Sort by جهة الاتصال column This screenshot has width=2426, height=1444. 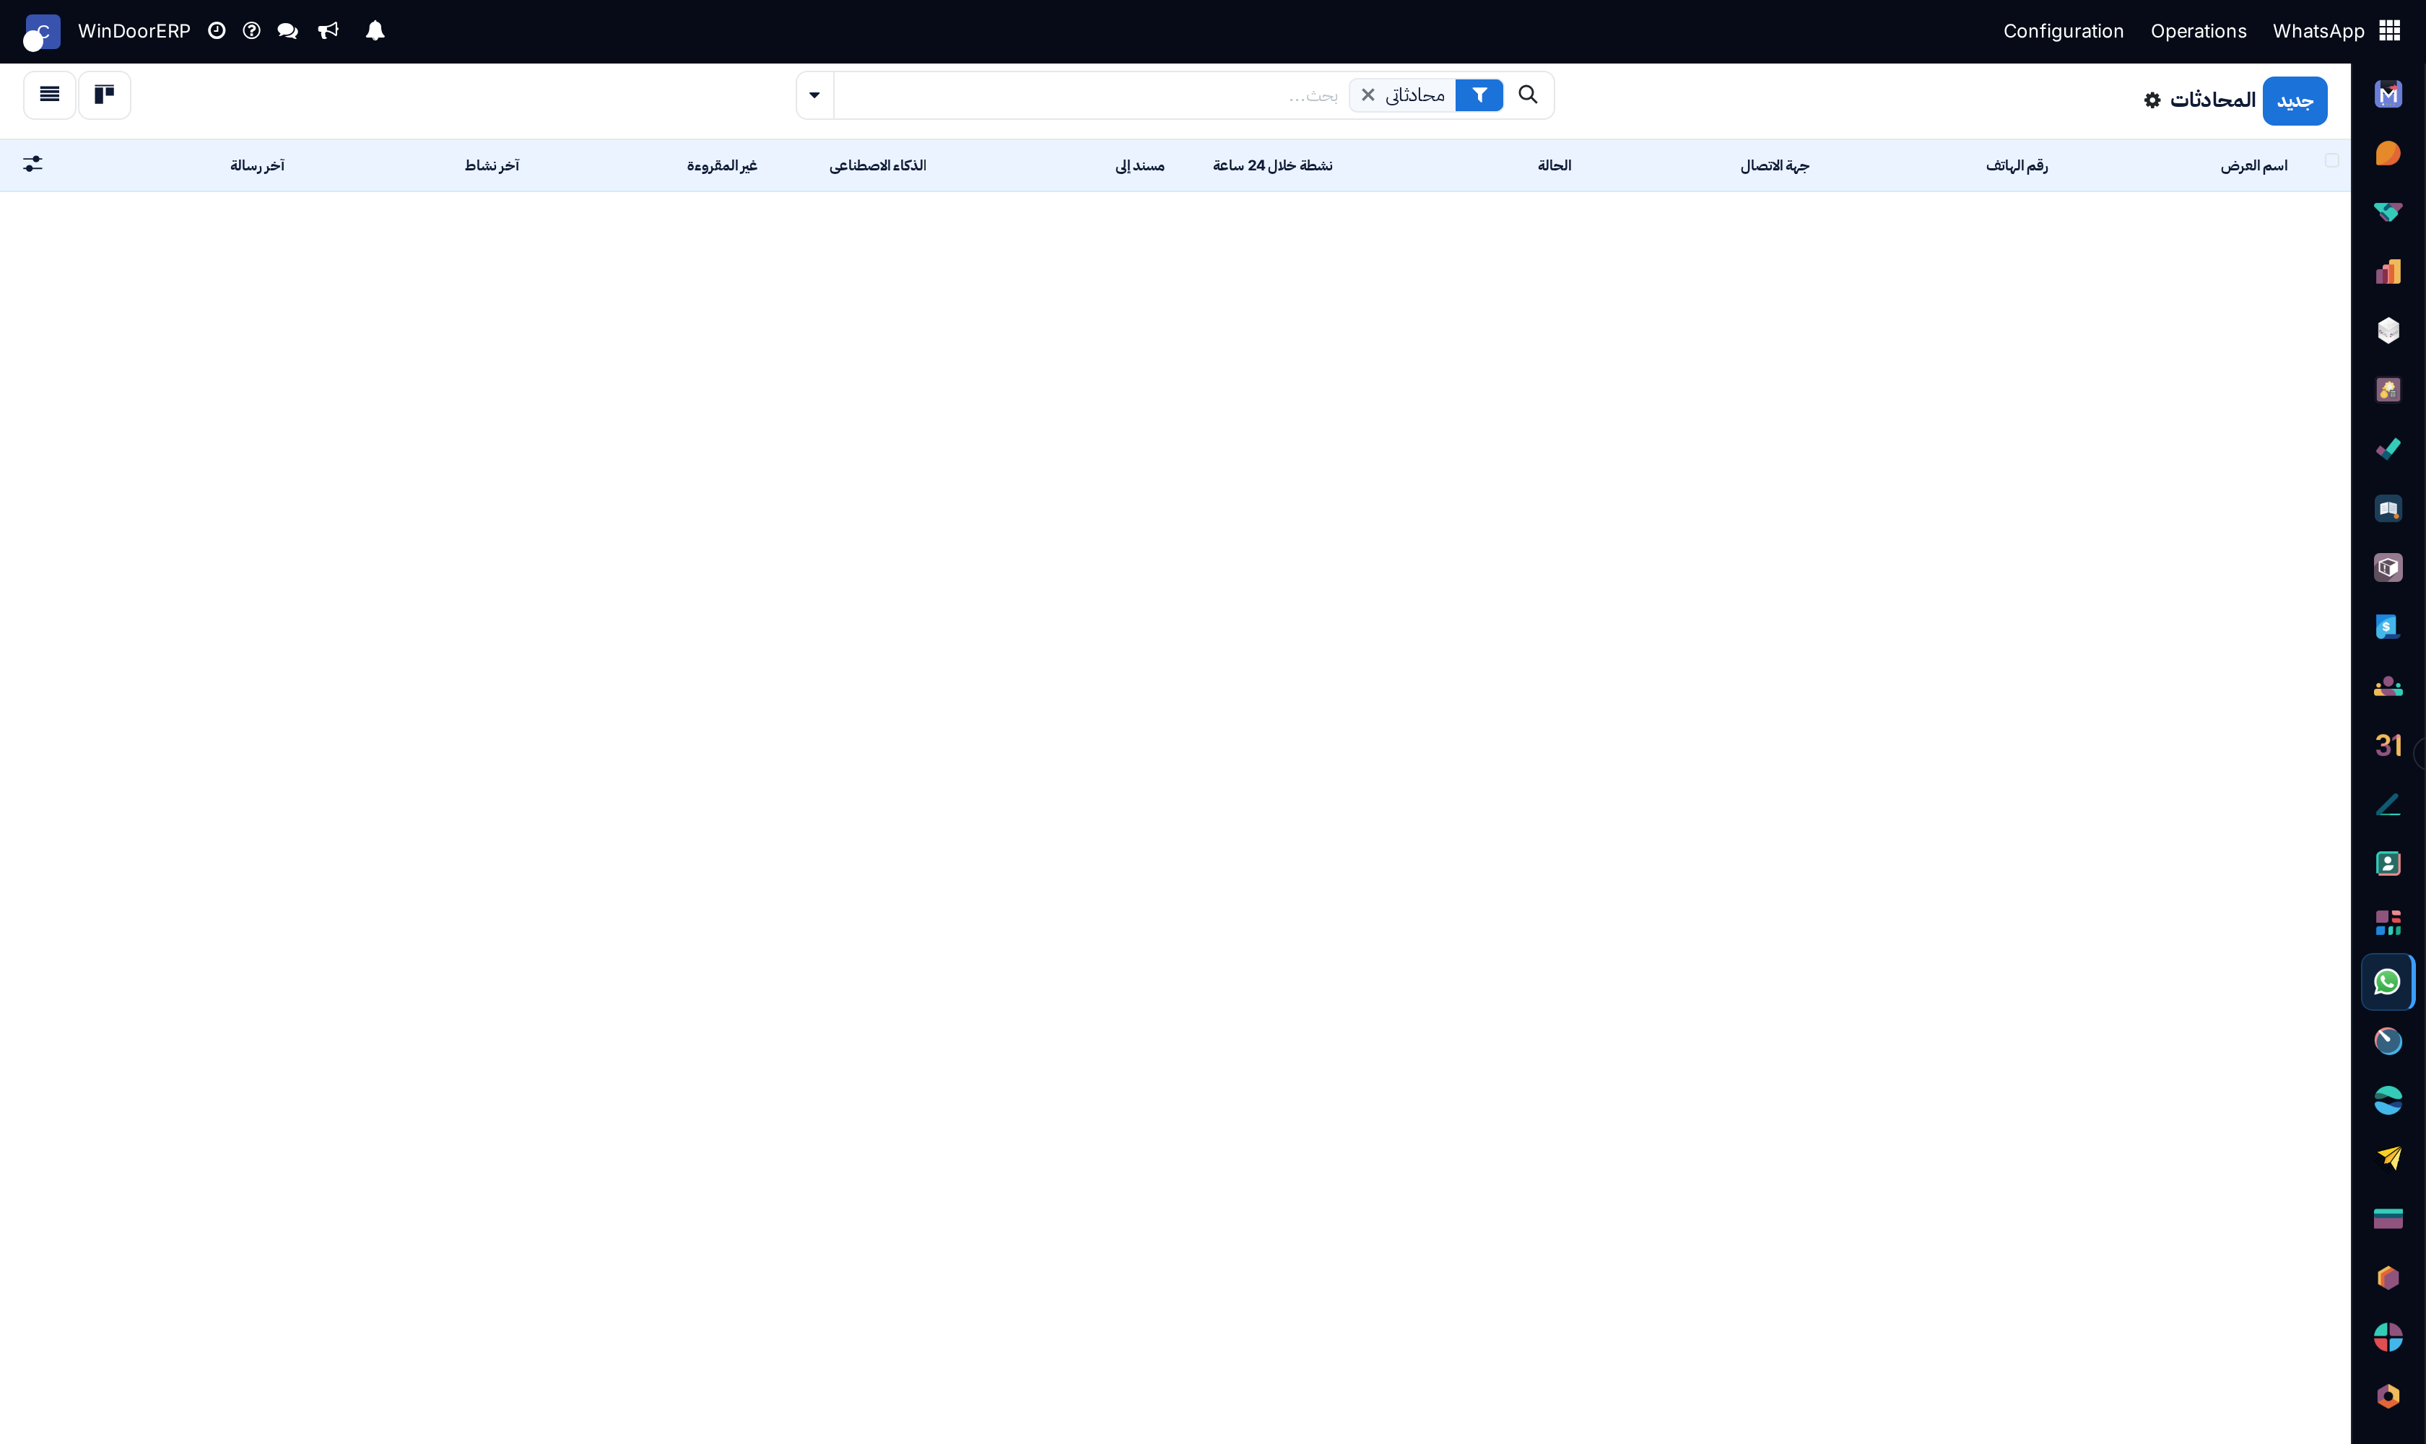[1775, 165]
